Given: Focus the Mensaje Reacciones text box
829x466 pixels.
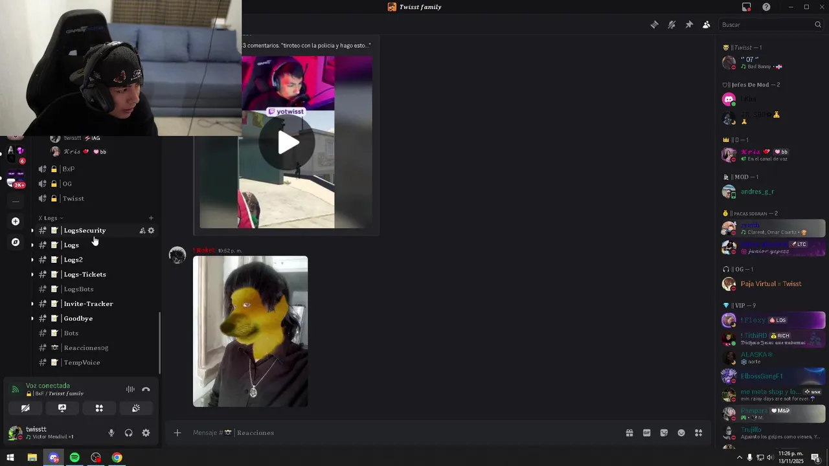Looking at the screenshot, I should (x=402, y=432).
